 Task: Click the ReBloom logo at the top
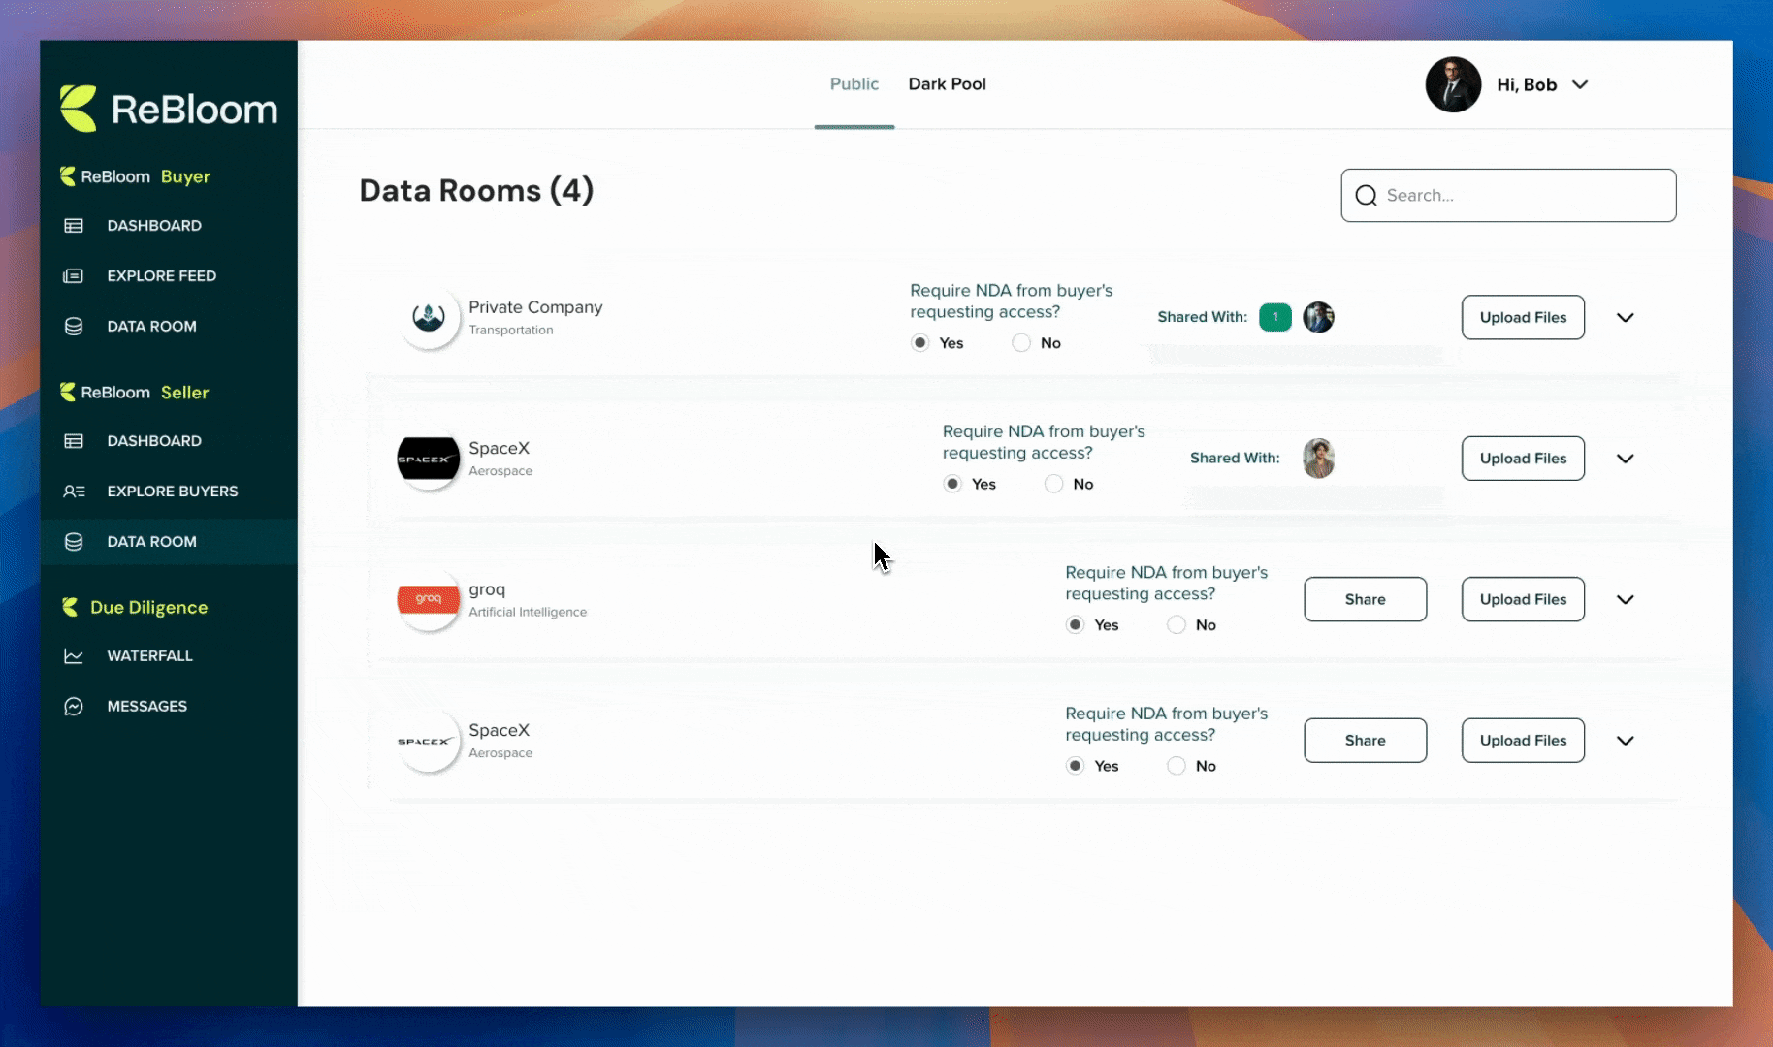pos(169,108)
